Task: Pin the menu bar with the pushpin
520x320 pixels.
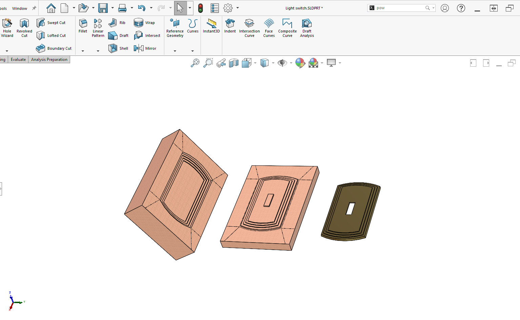Action: click(34, 8)
